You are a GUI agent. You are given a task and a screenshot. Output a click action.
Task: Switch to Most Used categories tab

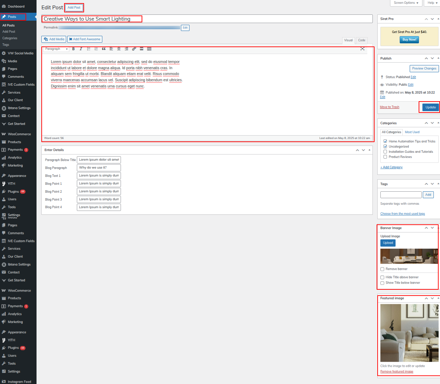coord(412,132)
